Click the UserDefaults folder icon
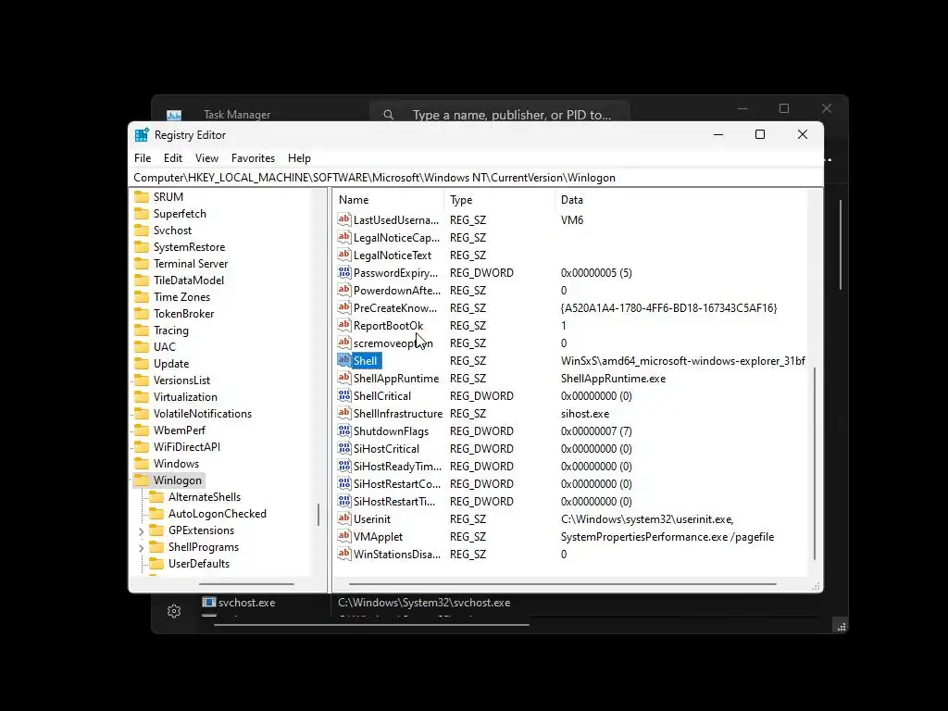 156,563
